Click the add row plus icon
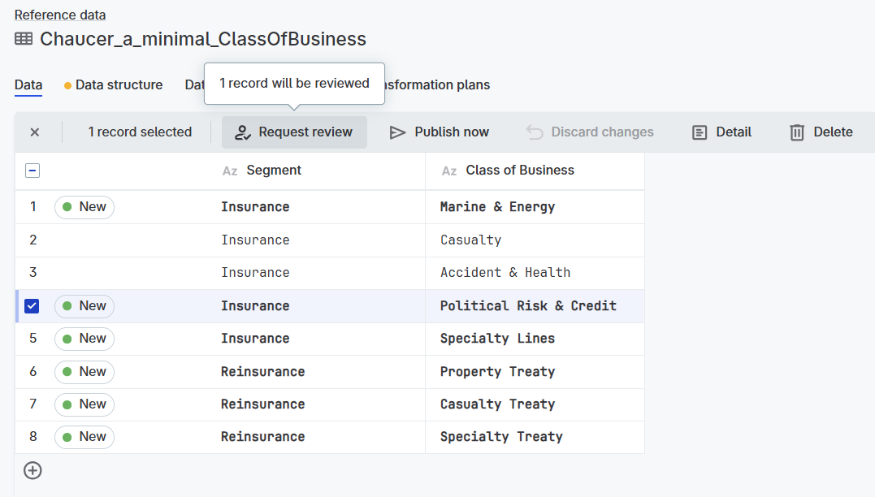 tap(32, 470)
